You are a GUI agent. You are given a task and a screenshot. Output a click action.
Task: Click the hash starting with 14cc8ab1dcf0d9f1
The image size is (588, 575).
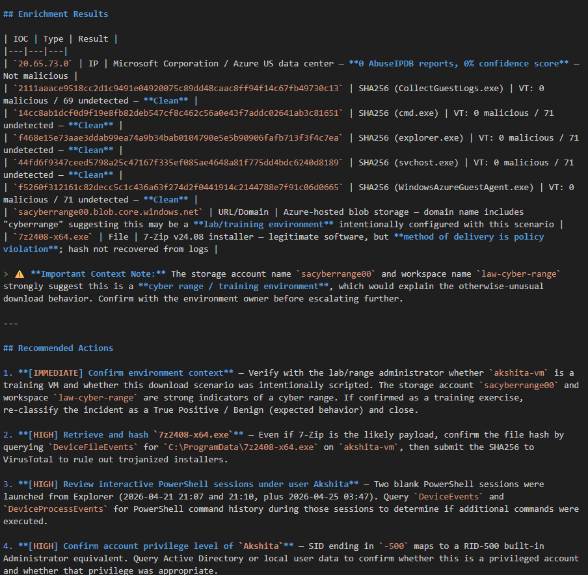pos(178,113)
